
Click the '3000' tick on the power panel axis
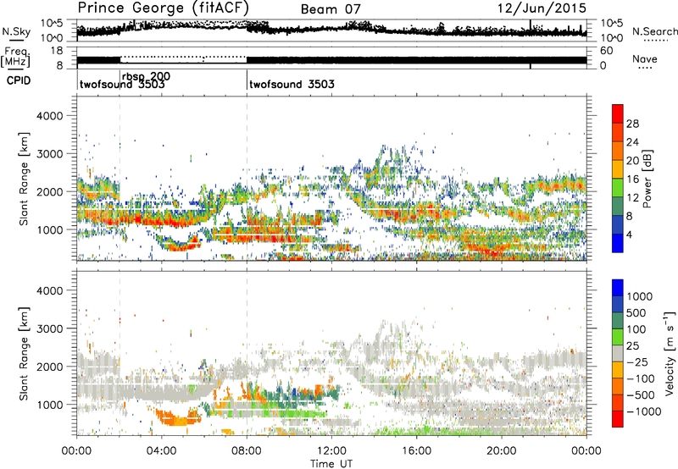49,154
